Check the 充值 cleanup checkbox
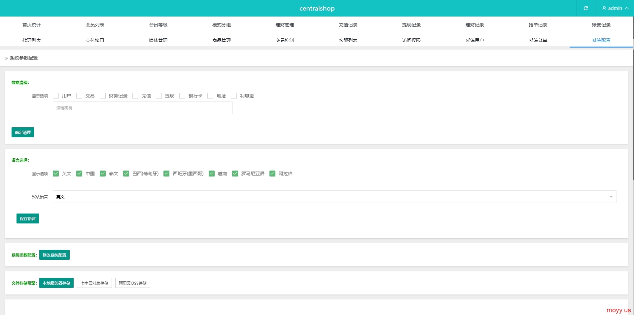The width and height of the screenshot is (634, 315). coord(135,96)
